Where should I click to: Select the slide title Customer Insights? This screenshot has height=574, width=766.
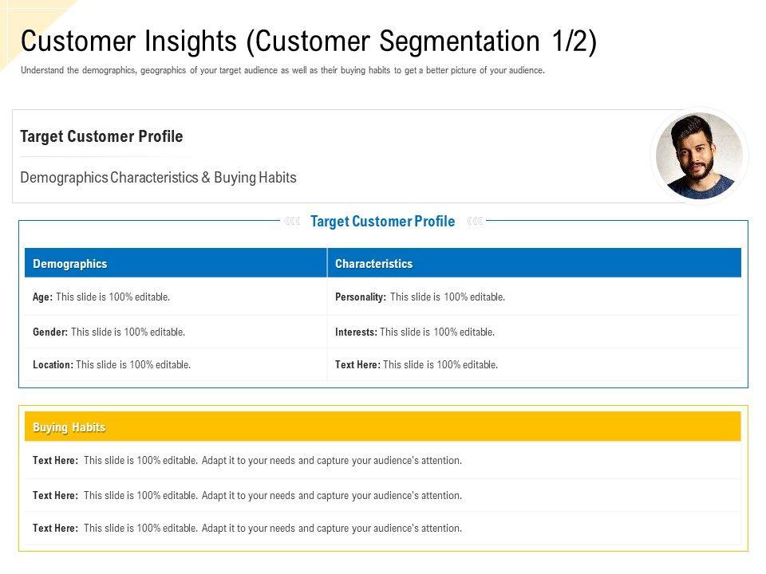[308, 40]
